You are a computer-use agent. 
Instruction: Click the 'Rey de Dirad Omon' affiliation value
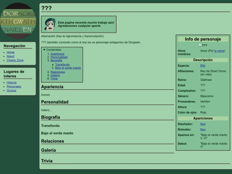pos(213,73)
